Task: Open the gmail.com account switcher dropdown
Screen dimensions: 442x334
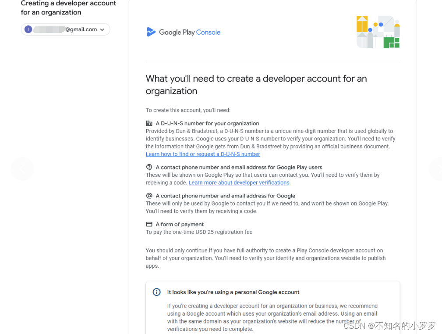Action: [65, 29]
